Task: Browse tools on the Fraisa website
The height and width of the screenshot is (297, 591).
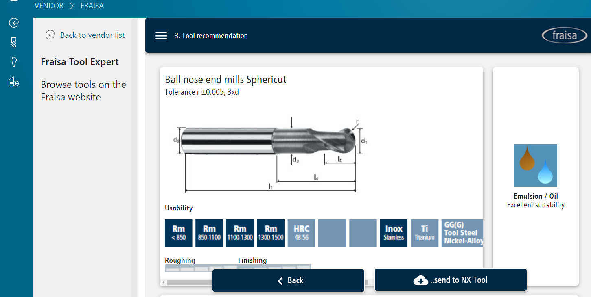Action: click(x=83, y=91)
